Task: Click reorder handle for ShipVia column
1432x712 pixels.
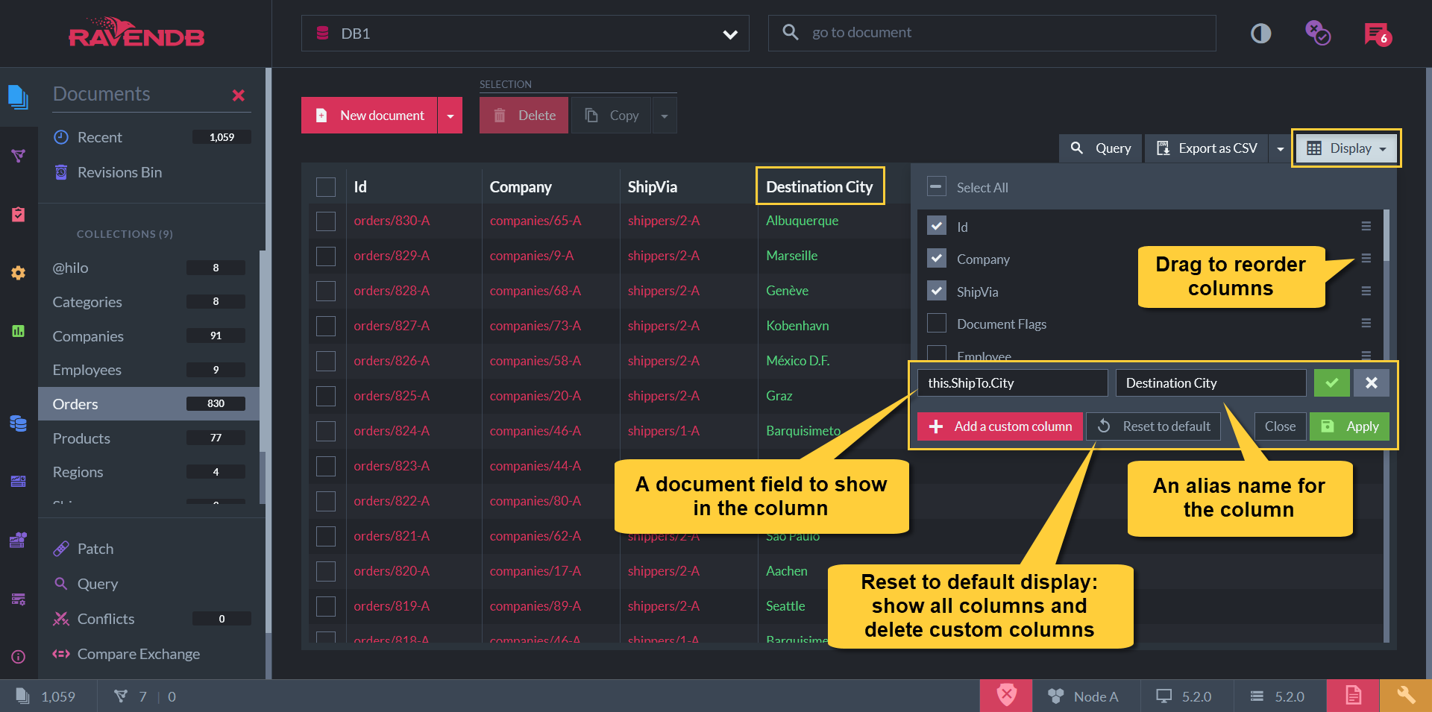Action: (x=1366, y=291)
